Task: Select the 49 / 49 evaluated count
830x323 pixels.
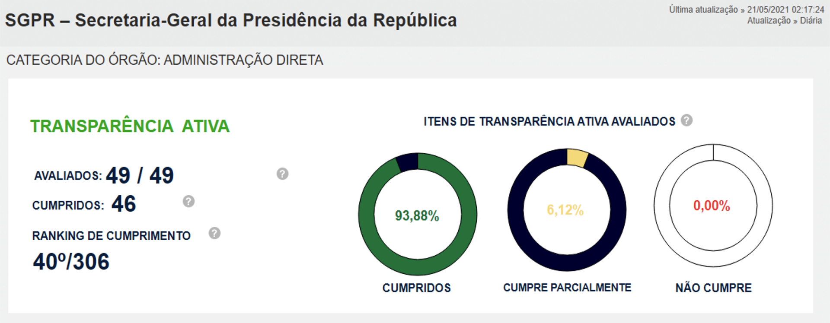Action: [x=140, y=175]
